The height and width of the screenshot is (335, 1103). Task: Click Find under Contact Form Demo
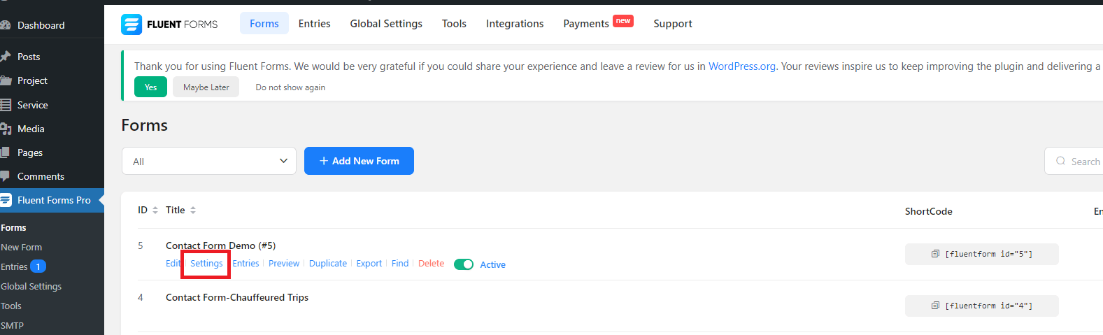(x=400, y=264)
